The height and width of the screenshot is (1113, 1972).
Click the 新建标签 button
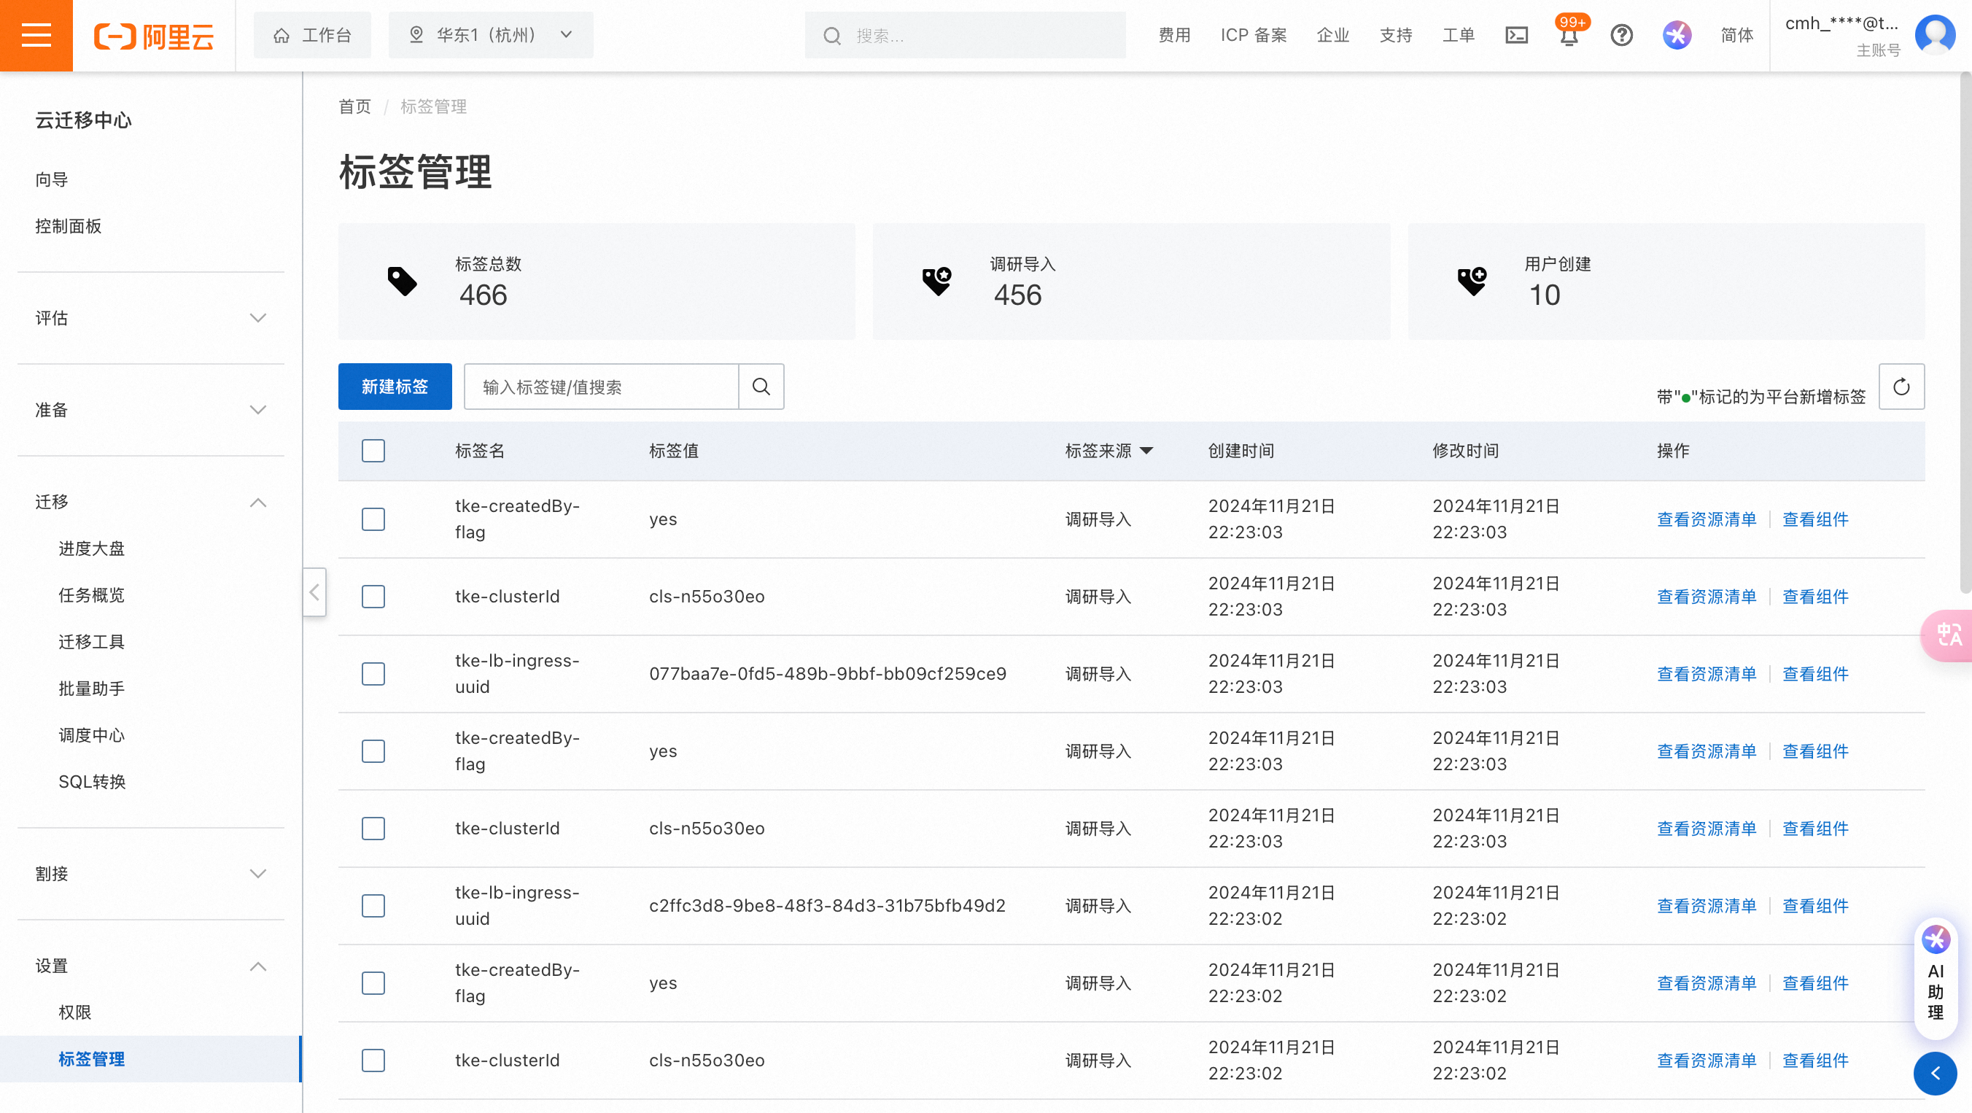[395, 387]
